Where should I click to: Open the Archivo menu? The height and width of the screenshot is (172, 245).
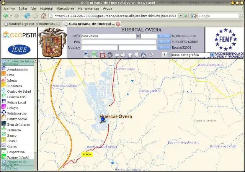[x=9, y=8]
